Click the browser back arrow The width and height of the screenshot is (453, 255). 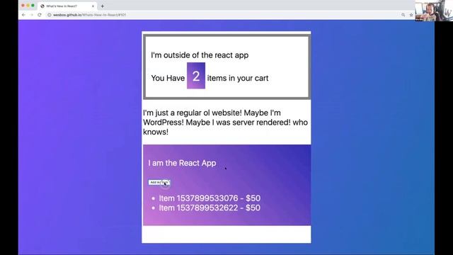[x=23, y=15]
